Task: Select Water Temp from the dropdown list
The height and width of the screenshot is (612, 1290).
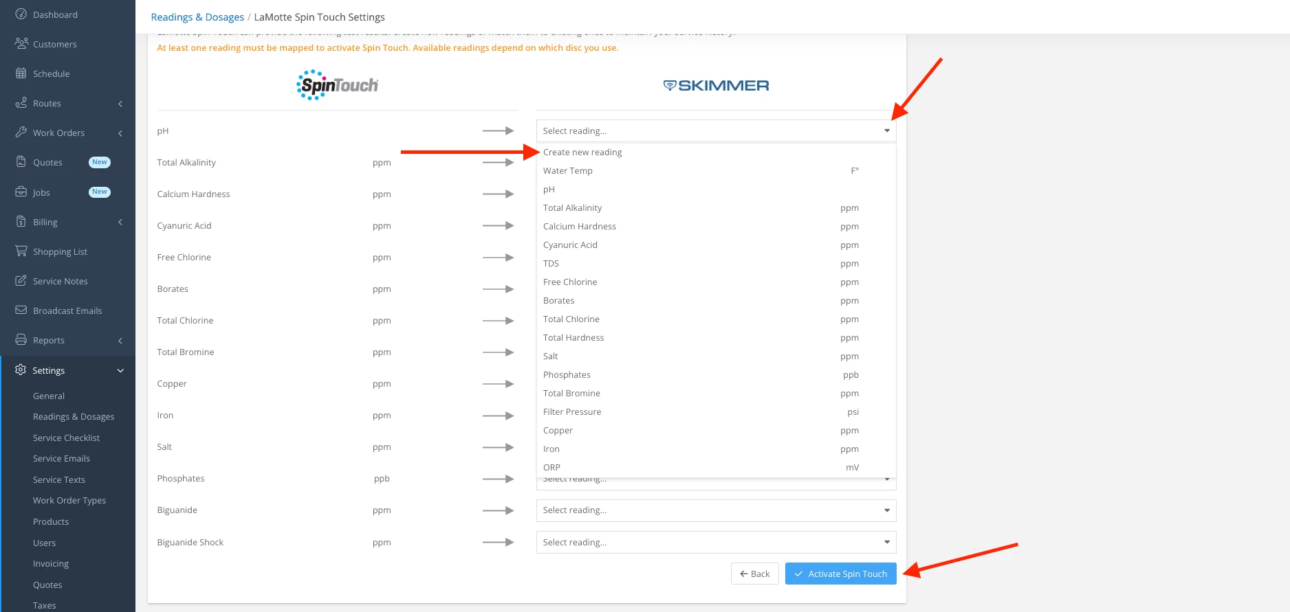Action: pyautogui.click(x=716, y=171)
